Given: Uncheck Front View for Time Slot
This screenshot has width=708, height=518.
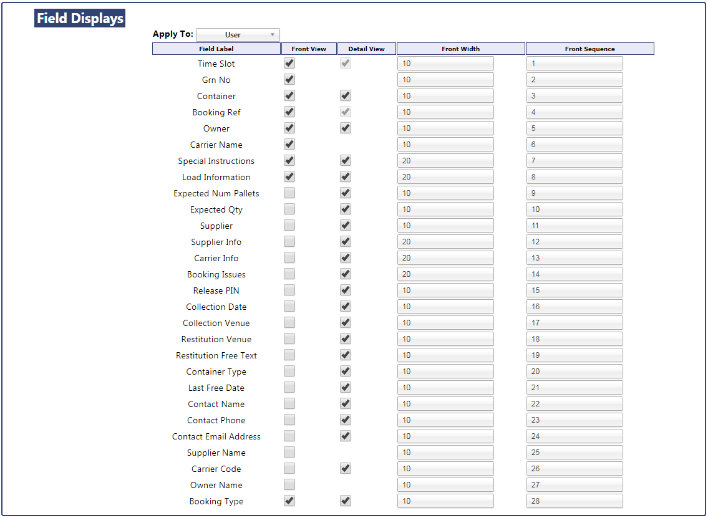Looking at the screenshot, I should (289, 63).
